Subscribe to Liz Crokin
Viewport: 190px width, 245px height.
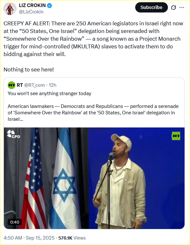(x=151, y=7)
